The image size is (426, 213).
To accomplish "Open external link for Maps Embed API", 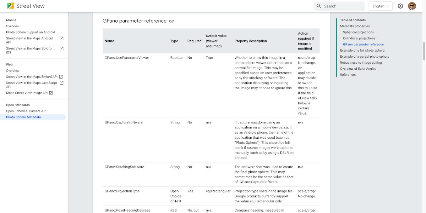I will [x=61, y=76].
